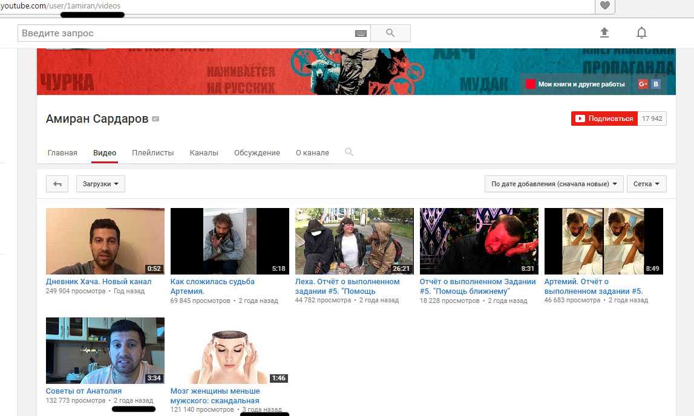Go to the Главная tab

tap(62, 153)
